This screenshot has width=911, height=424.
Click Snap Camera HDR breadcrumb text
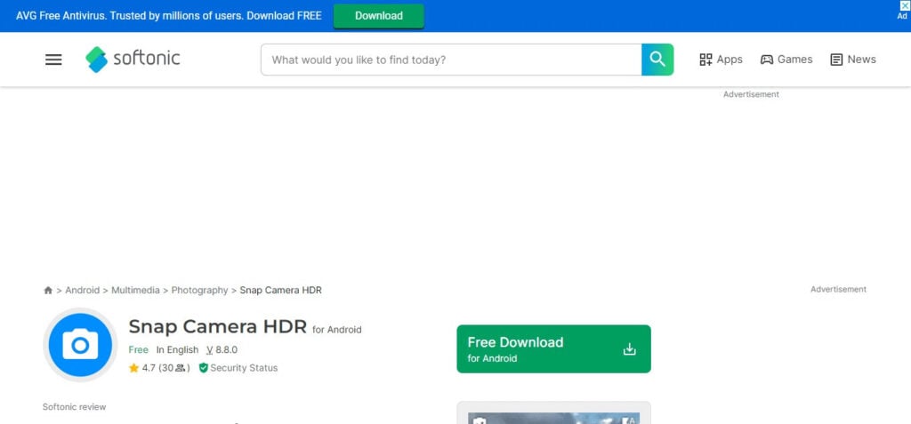(x=280, y=291)
